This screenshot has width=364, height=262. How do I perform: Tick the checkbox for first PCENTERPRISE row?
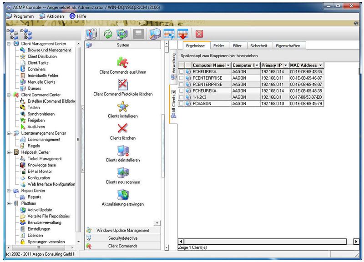point(181,78)
